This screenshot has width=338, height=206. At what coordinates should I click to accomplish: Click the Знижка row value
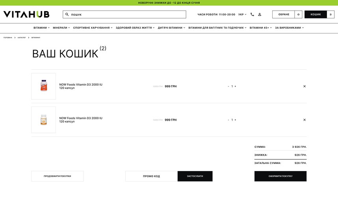click(301, 155)
